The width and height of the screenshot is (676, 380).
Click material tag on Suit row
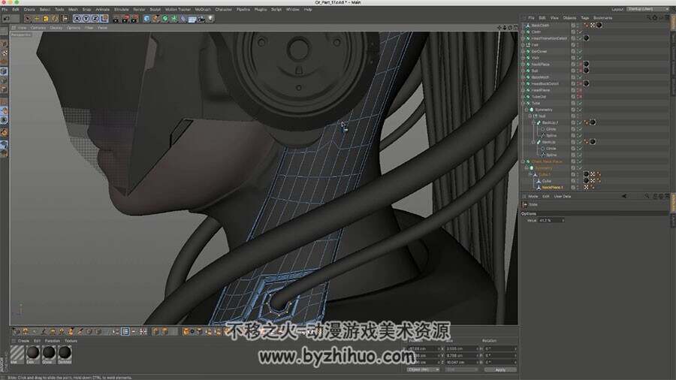point(586,71)
